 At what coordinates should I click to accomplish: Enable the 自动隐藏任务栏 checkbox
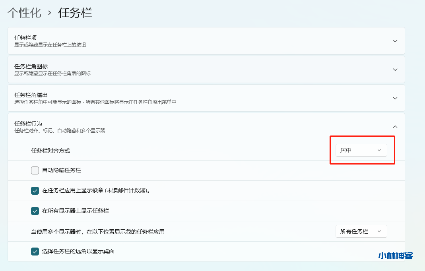[35, 170]
